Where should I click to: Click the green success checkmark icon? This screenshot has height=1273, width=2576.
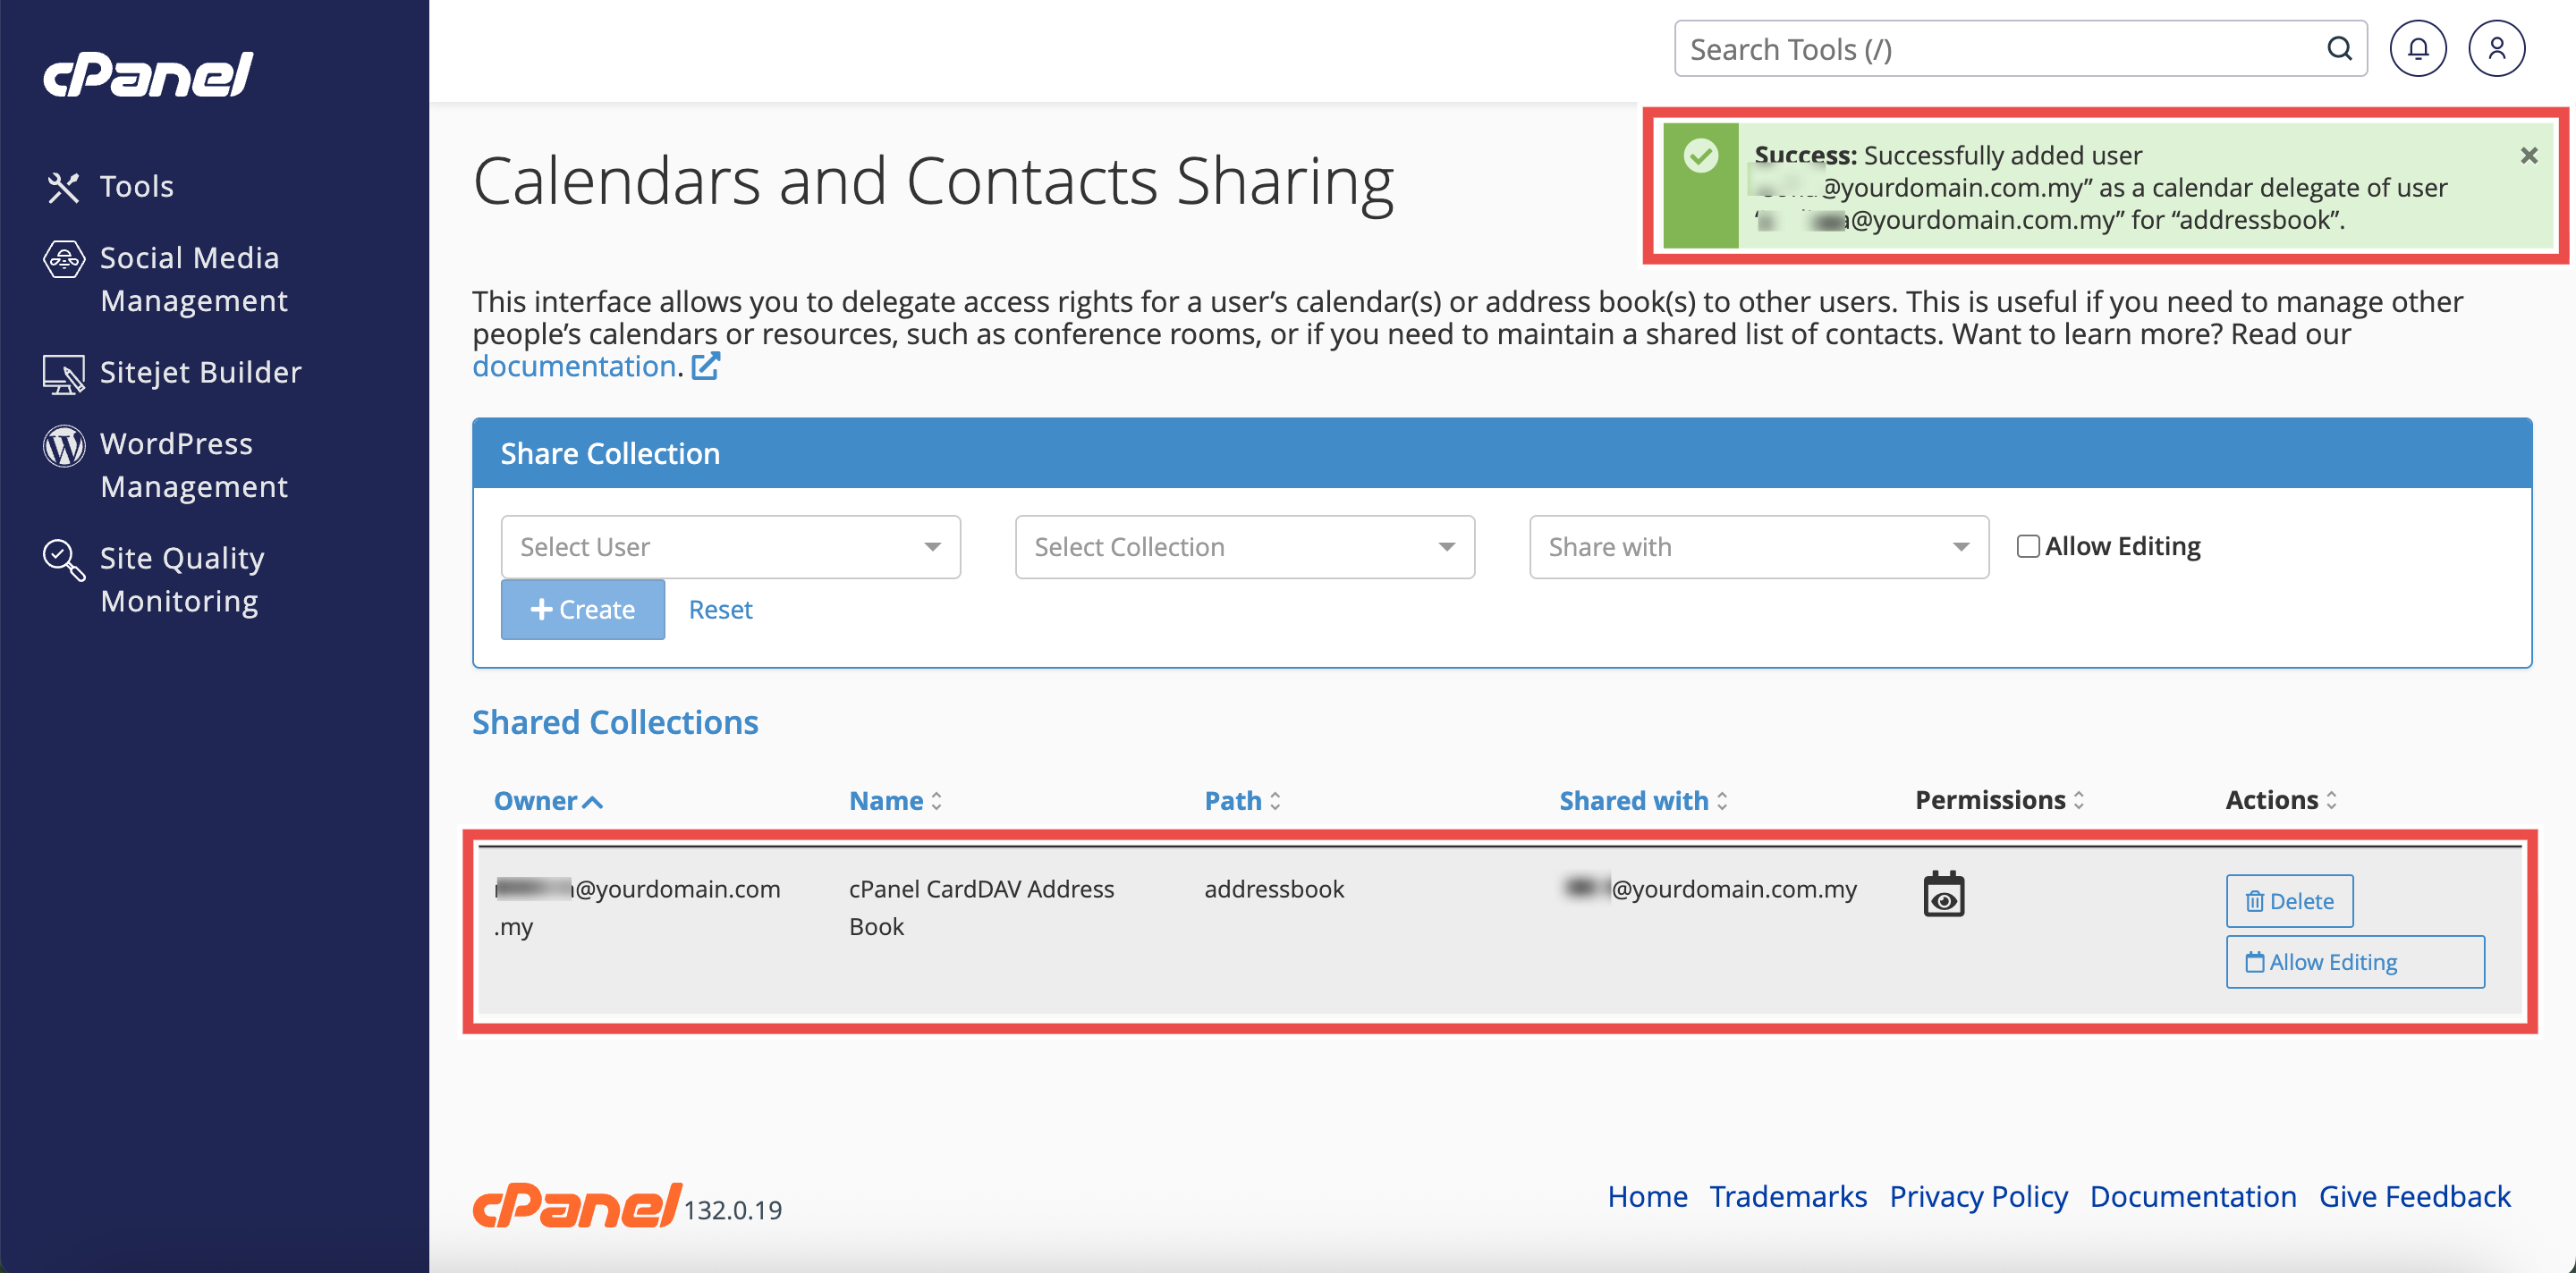coord(1700,156)
